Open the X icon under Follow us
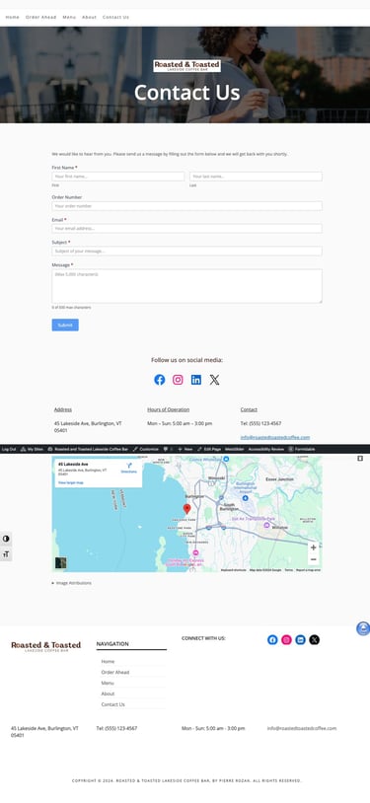The height and width of the screenshot is (803, 370). coord(214,380)
